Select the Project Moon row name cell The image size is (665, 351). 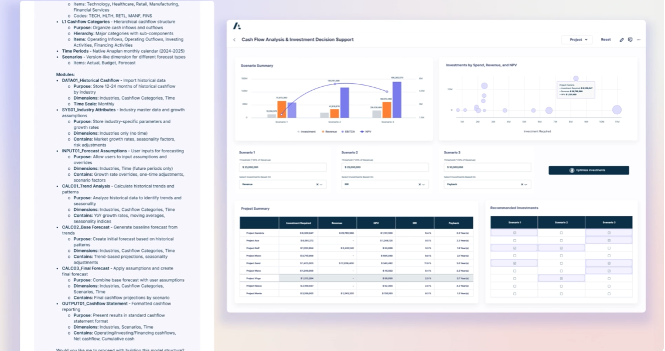tap(259, 256)
